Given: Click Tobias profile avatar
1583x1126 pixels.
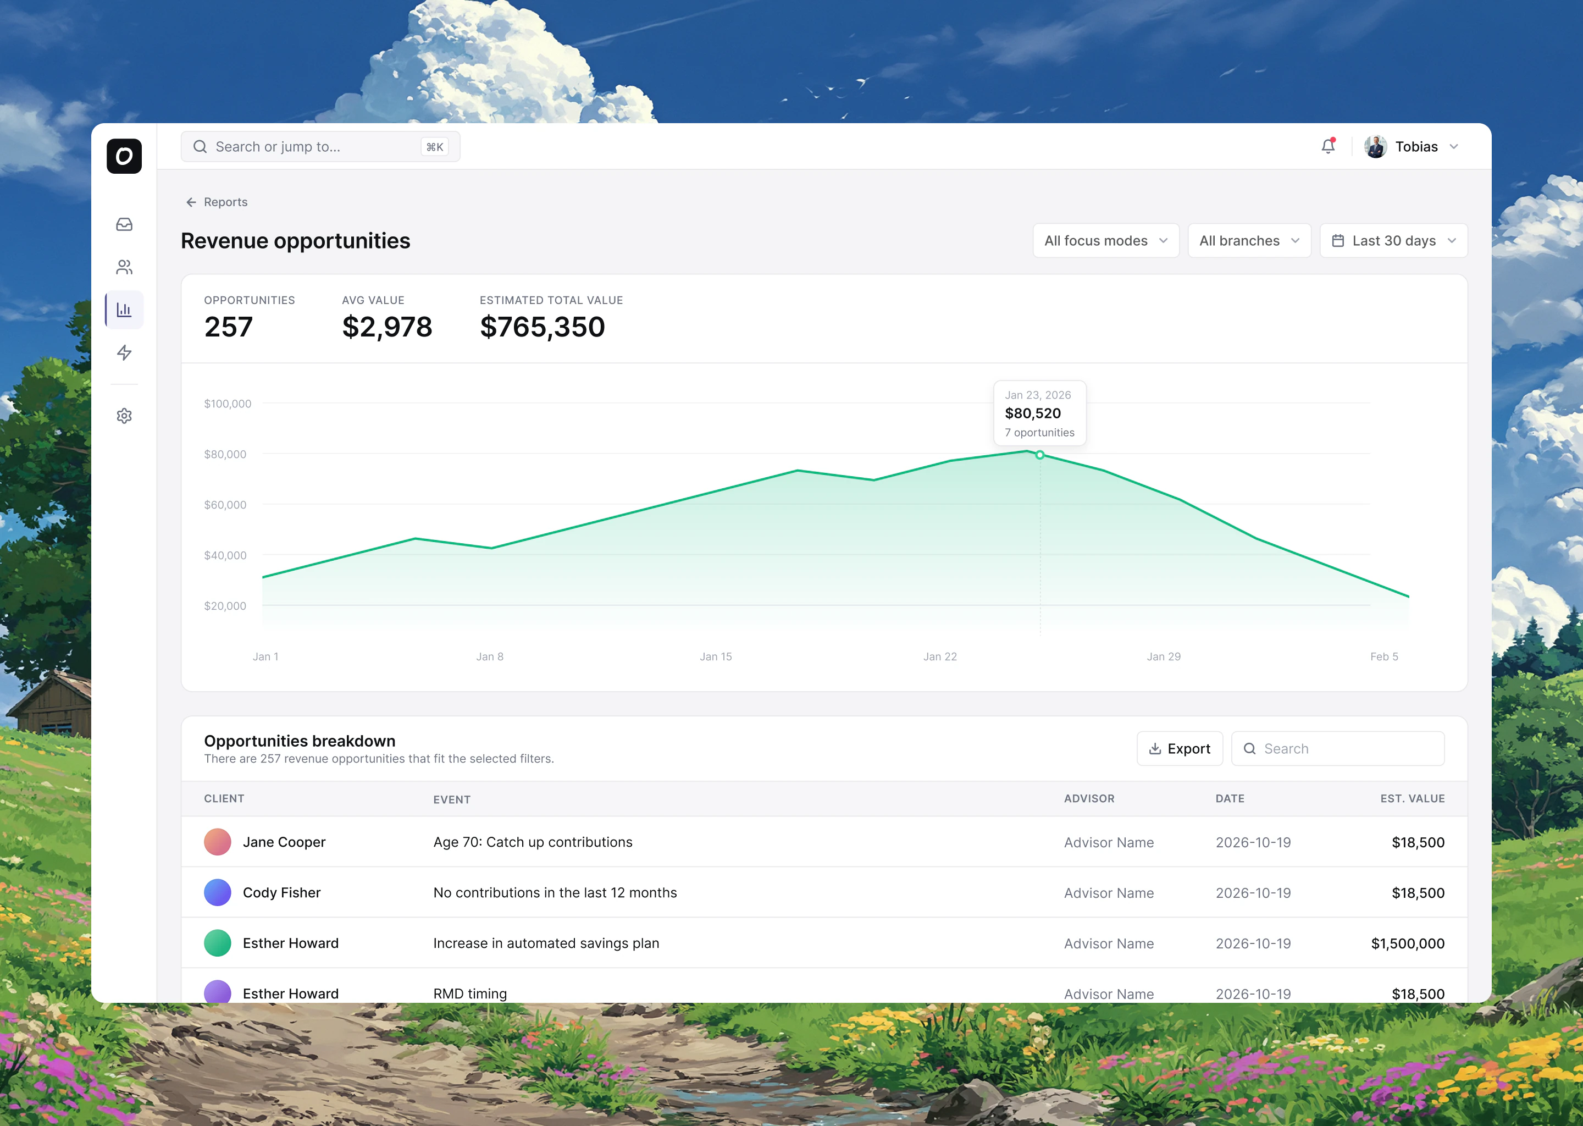Looking at the screenshot, I should 1376,147.
